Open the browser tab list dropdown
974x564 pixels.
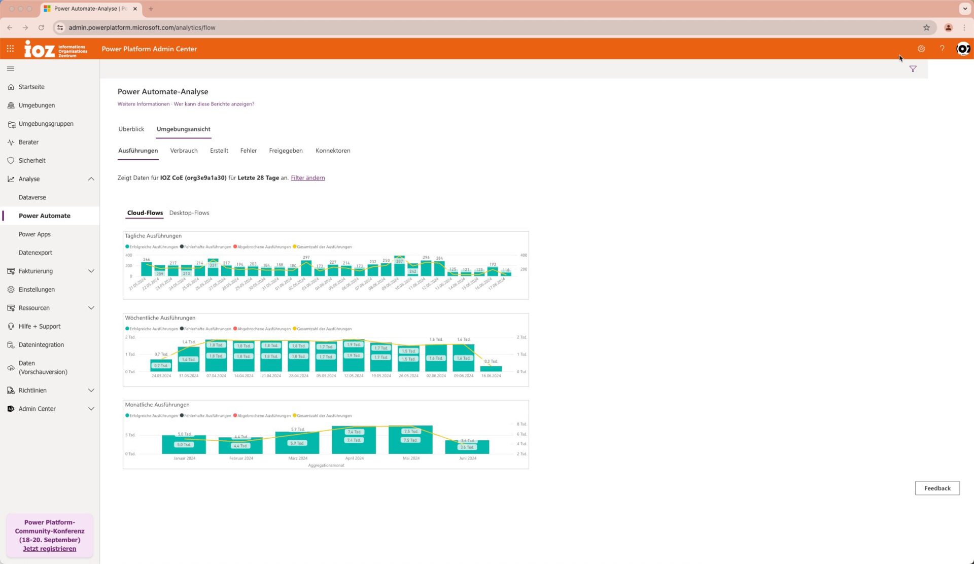click(964, 9)
